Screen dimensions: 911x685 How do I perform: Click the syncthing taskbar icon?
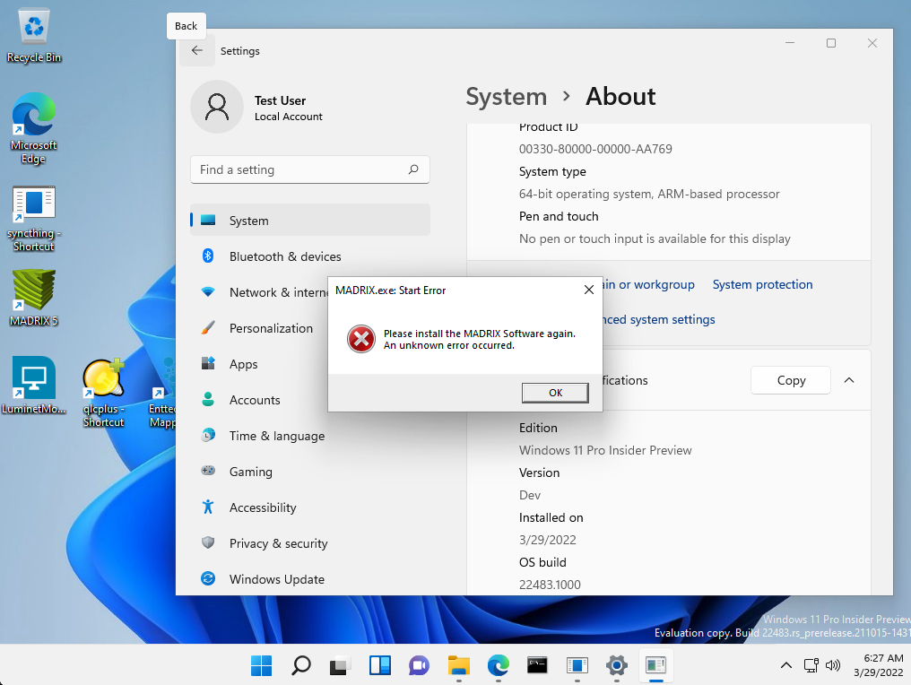point(577,665)
